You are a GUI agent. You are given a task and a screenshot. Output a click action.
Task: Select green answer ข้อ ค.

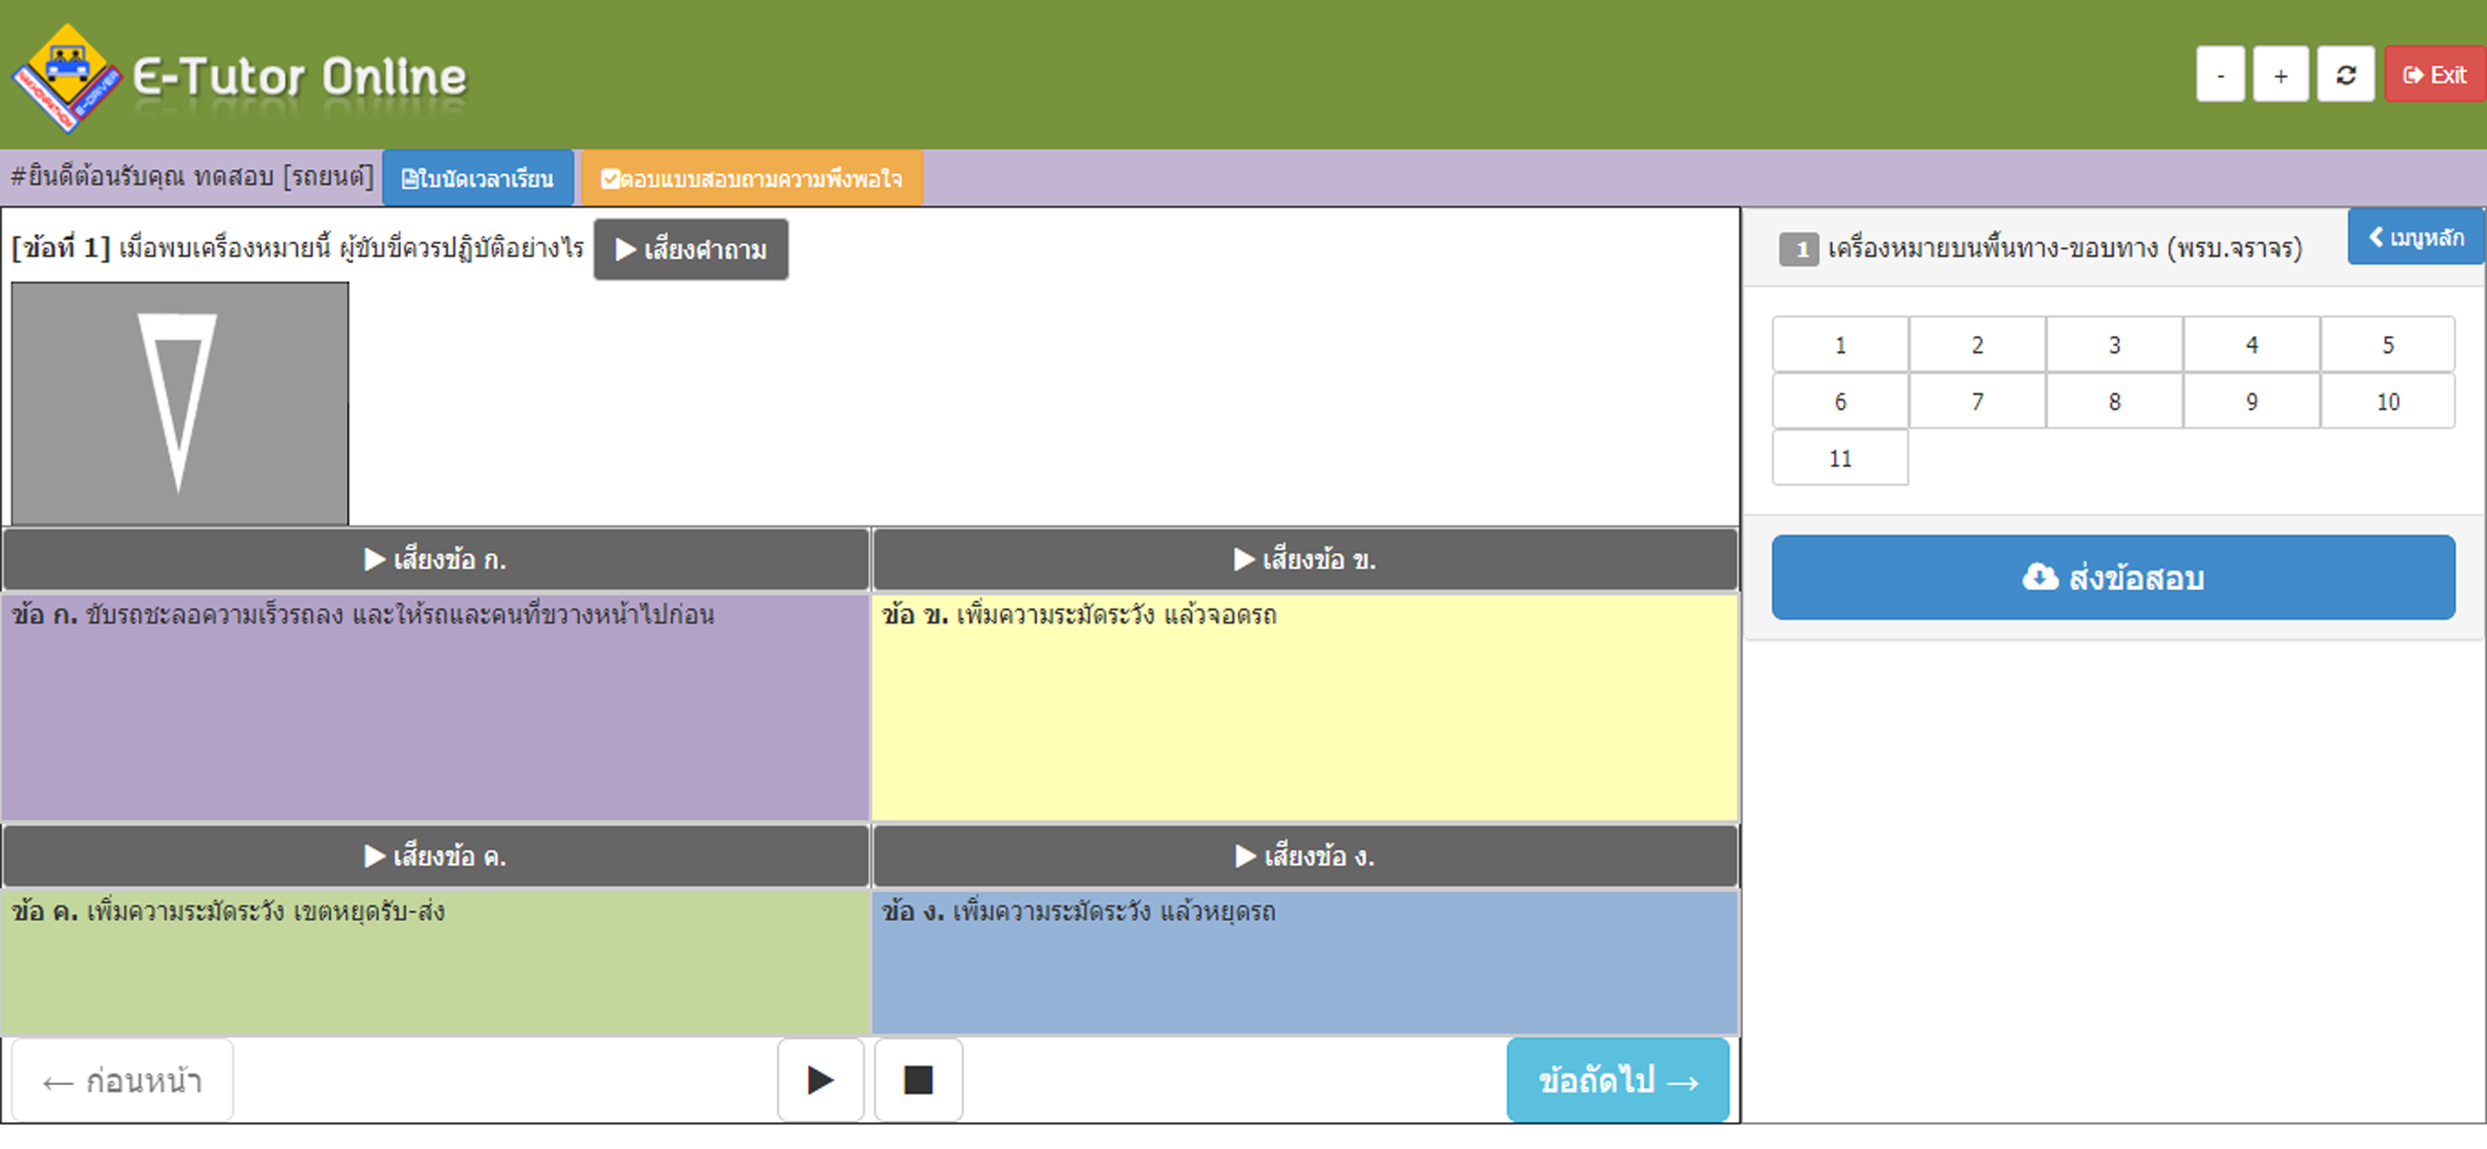[x=436, y=963]
